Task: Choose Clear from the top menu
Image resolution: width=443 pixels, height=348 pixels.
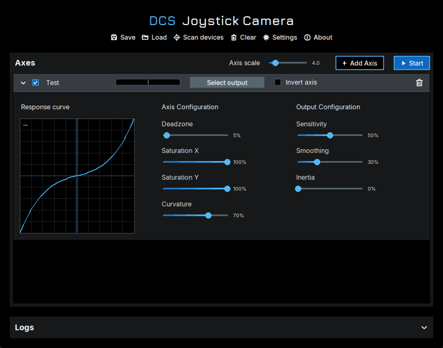Action: coord(244,37)
